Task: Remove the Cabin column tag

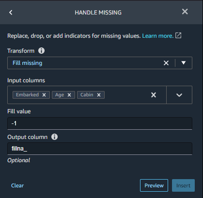Action: 99,95
